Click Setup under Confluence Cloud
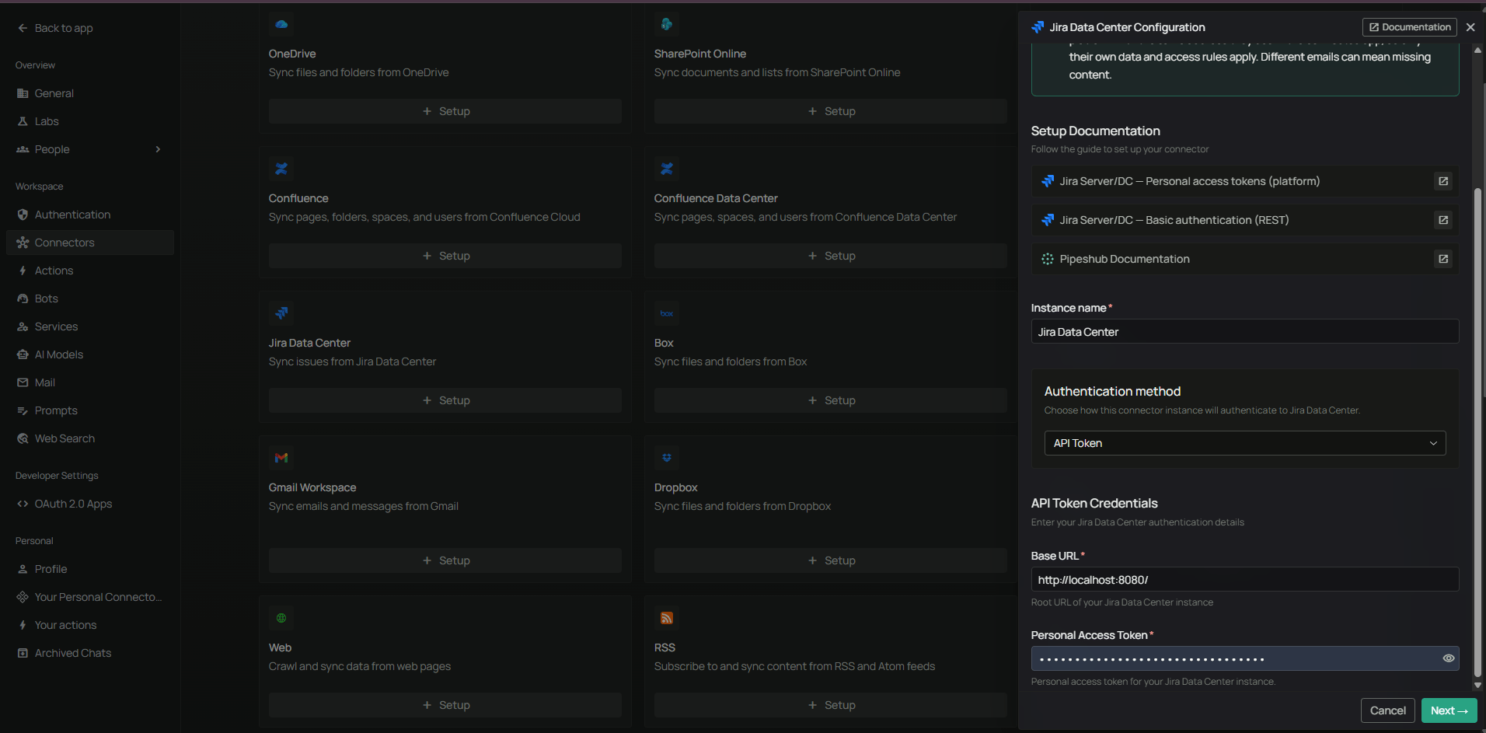Screen dimensions: 1486x733 pyautogui.click(x=445, y=256)
